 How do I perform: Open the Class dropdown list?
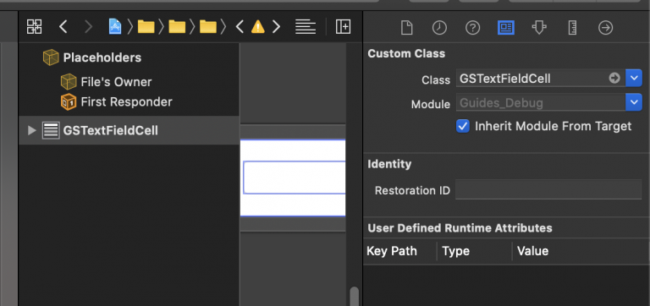(633, 78)
